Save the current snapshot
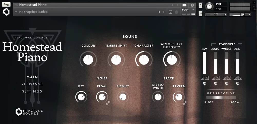Image resolution: width=257 pixels, height=124 pixels. 170,12
